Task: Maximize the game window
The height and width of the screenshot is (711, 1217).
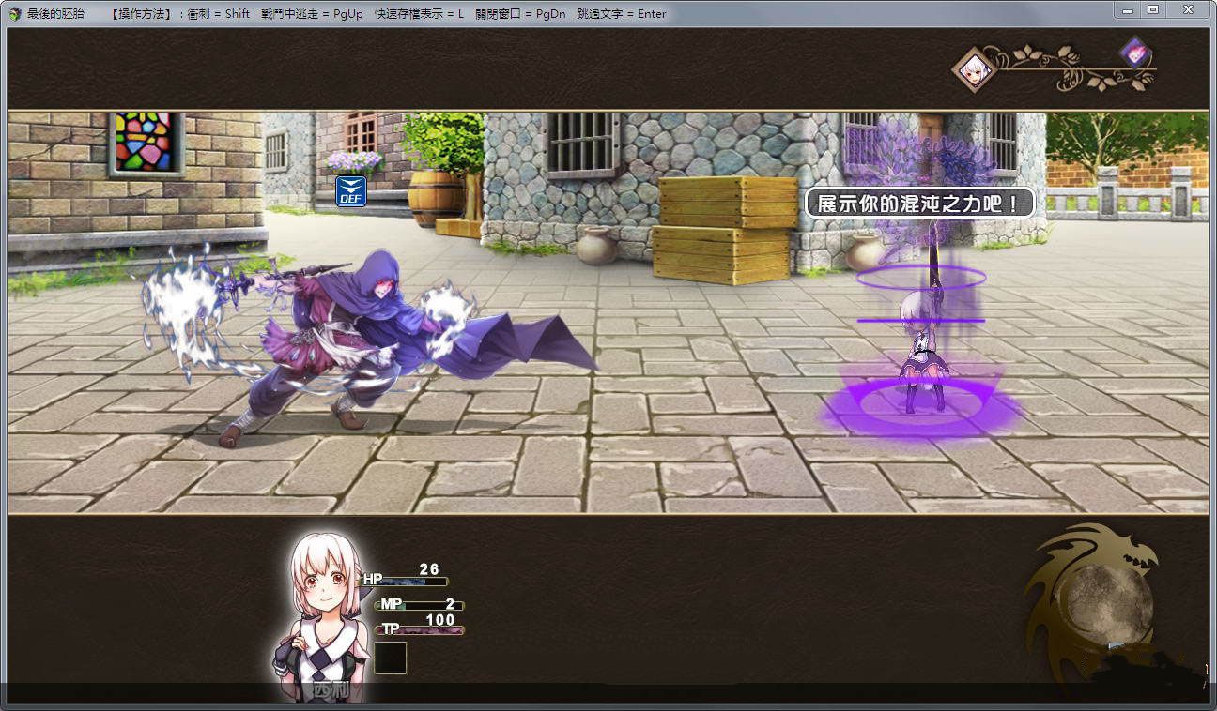Action: (x=1153, y=9)
